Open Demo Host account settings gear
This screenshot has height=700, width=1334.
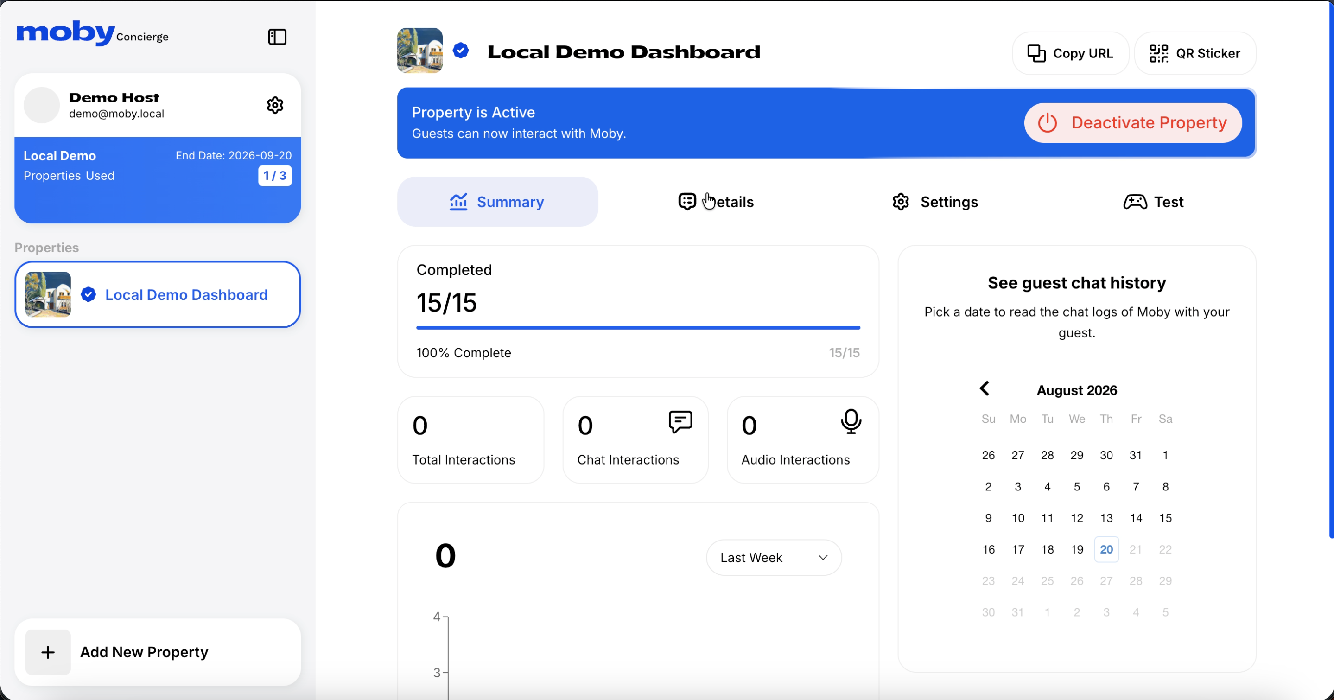point(275,105)
